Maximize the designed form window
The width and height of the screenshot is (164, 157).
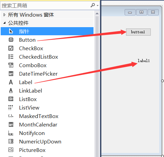tap(142, 12)
